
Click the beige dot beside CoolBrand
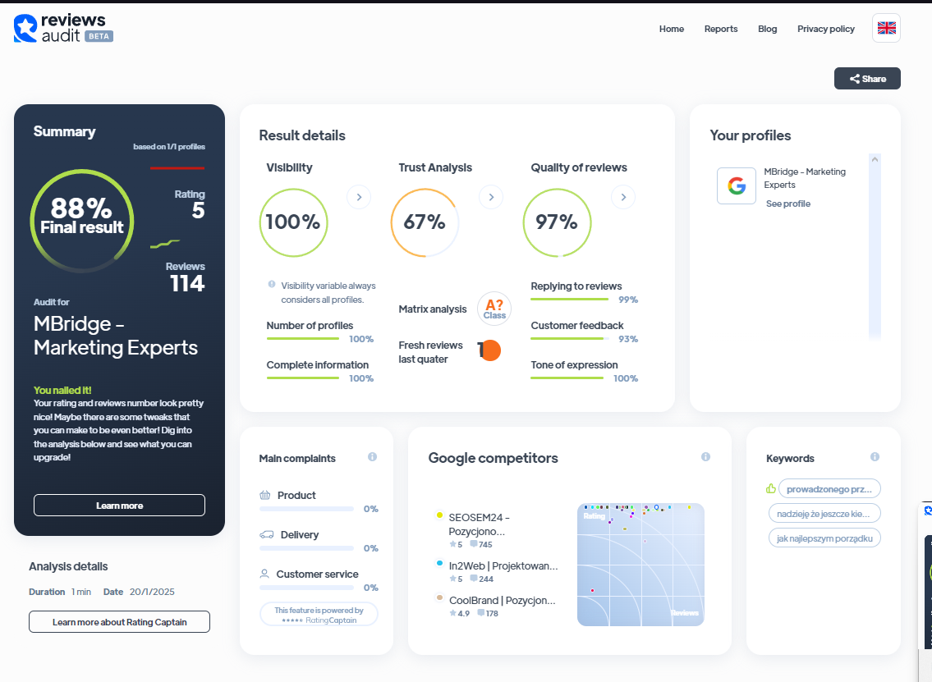pos(439,597)
